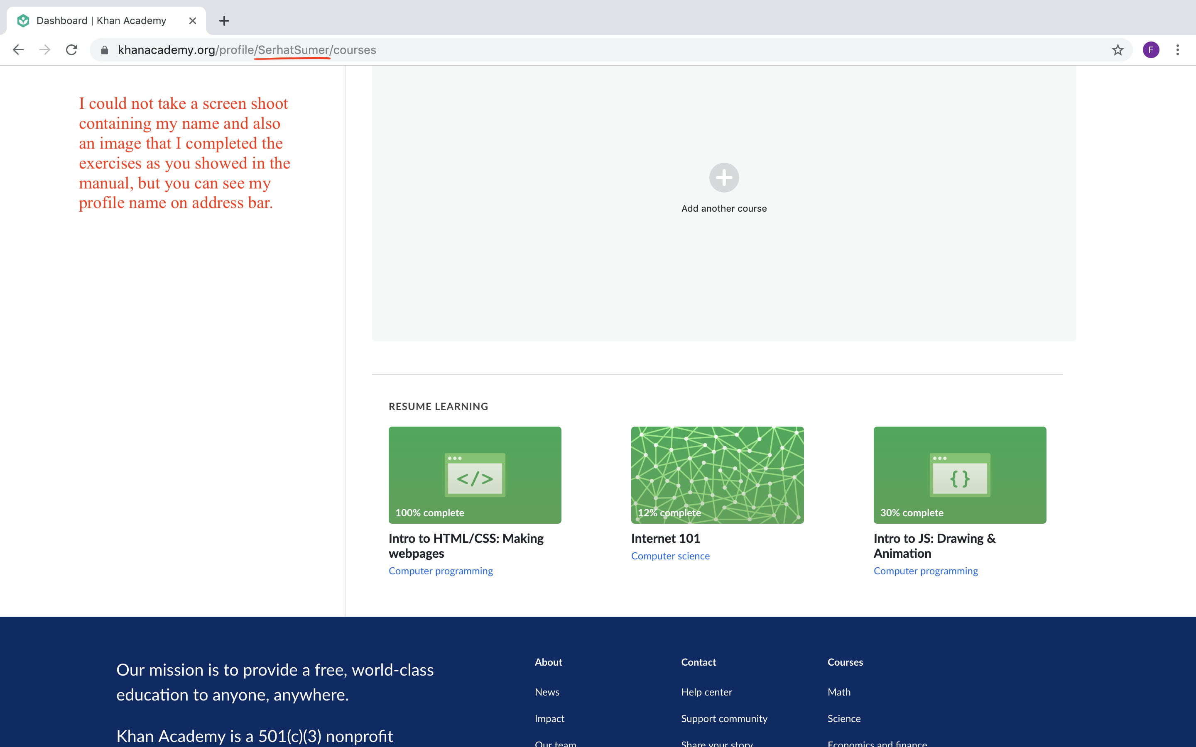Go back with the browser back arrow
Screen dimensions: 1196x747
tap(18, 50)
